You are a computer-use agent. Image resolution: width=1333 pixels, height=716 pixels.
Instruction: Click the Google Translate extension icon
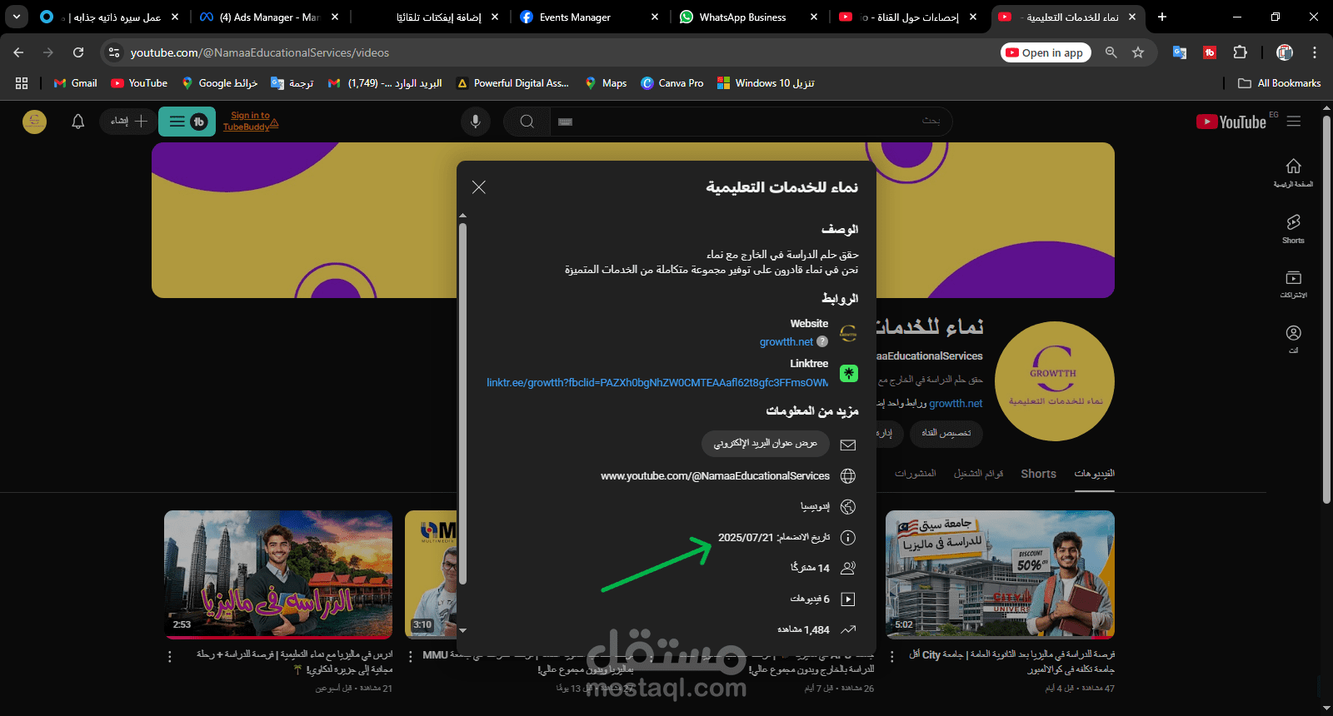coord(1180,52)
